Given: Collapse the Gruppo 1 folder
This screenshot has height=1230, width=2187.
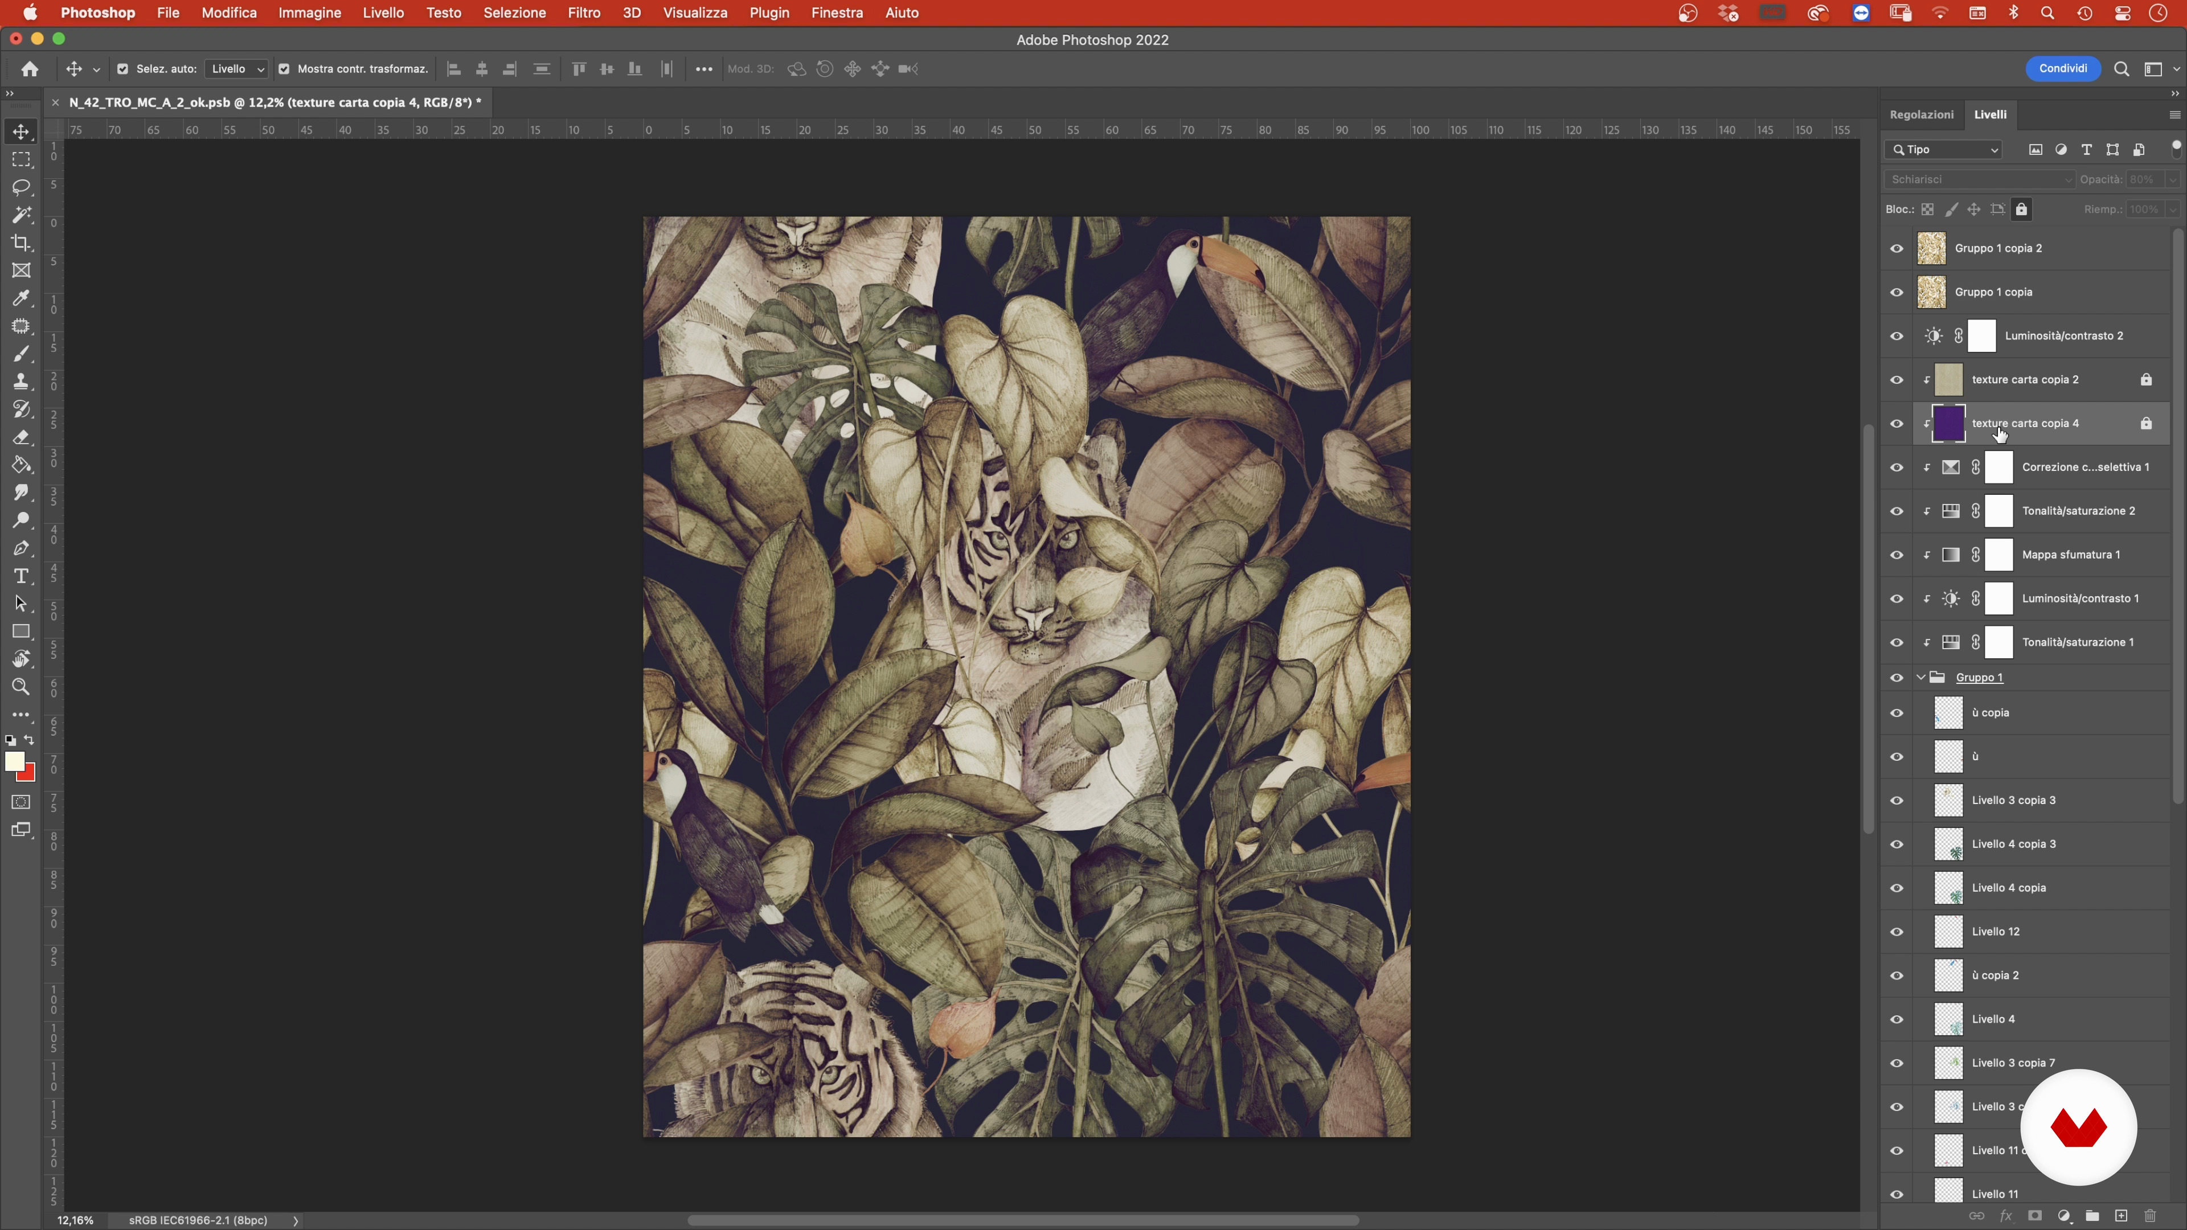Looking at the screenshot, I should click(1921, 678).
